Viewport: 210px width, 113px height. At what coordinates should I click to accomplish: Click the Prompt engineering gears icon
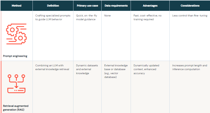16,34
